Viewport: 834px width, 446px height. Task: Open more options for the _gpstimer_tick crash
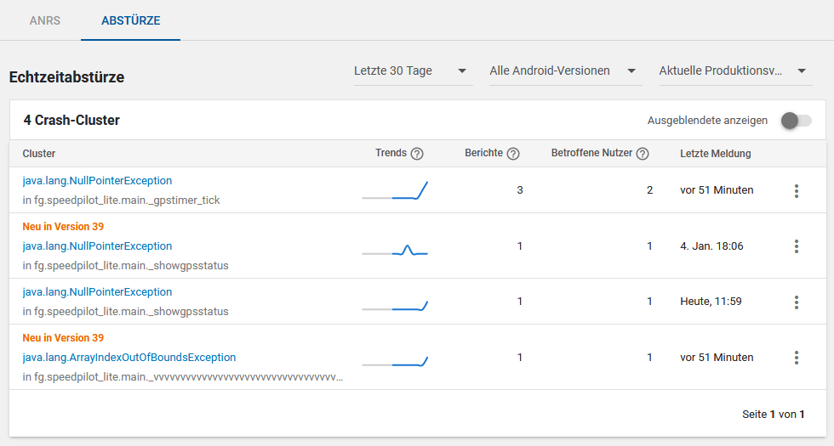[x=797, y=191]
